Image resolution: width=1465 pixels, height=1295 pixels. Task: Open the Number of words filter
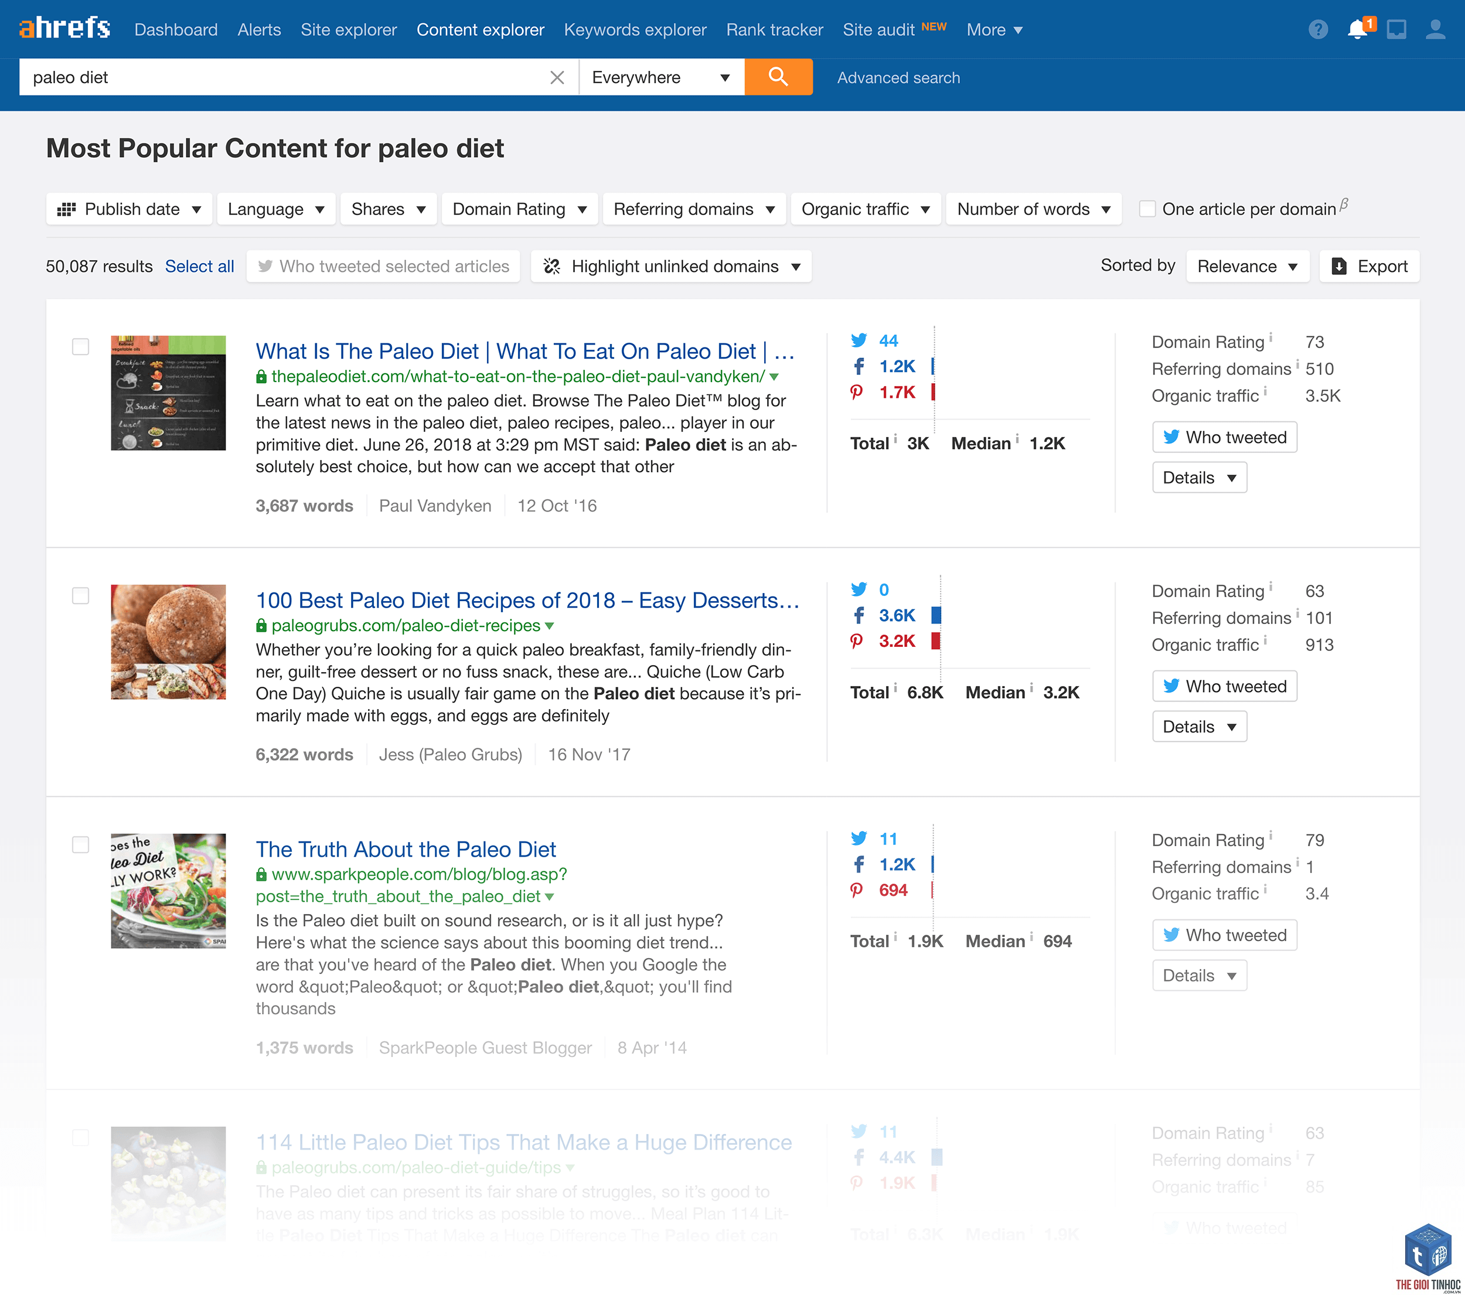click(1034, 209)
